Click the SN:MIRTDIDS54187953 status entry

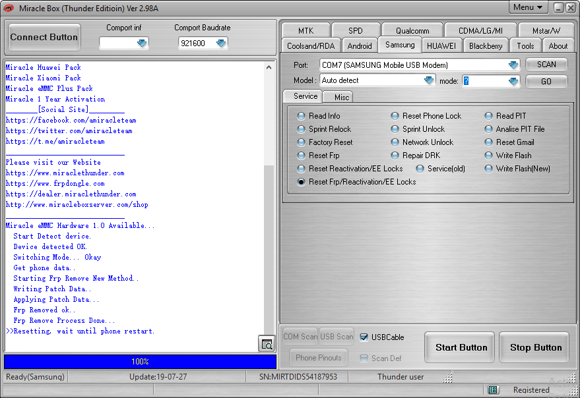tap(298, 376)
